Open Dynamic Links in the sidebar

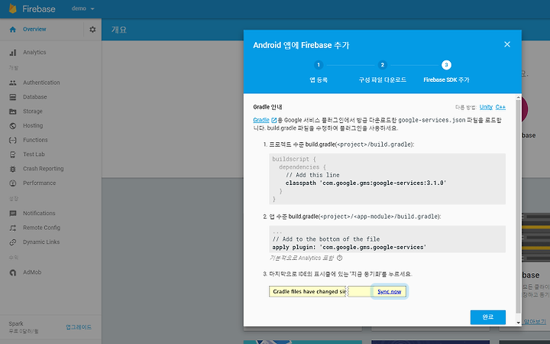[x=41, y=242]
